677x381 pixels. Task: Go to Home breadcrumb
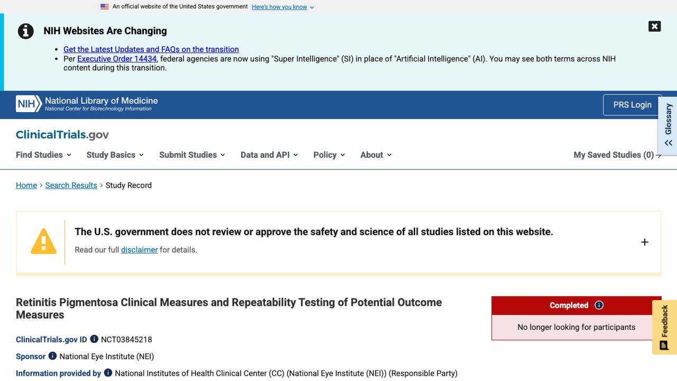26,185
